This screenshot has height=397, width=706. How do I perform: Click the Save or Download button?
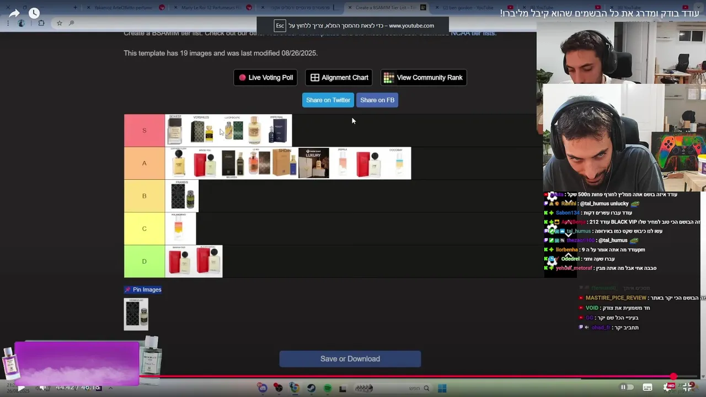click(350, 359)
